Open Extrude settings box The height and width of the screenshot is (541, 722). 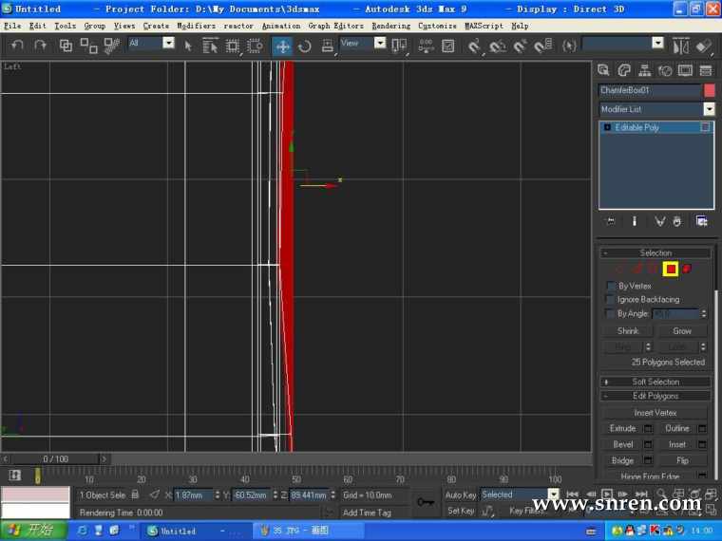pos(648,428)
